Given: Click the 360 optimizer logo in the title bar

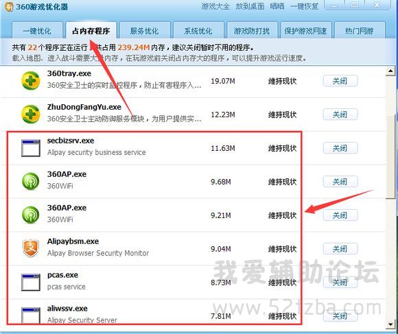Looking at the screenshot, I should click(9, 7).
